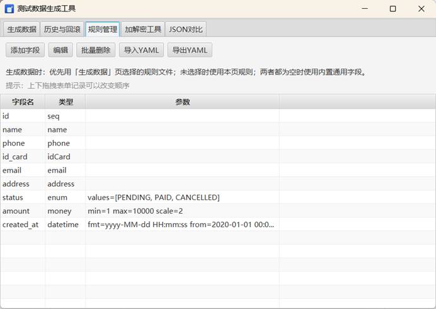Click the 参数 column header

[x=183, y=102]
